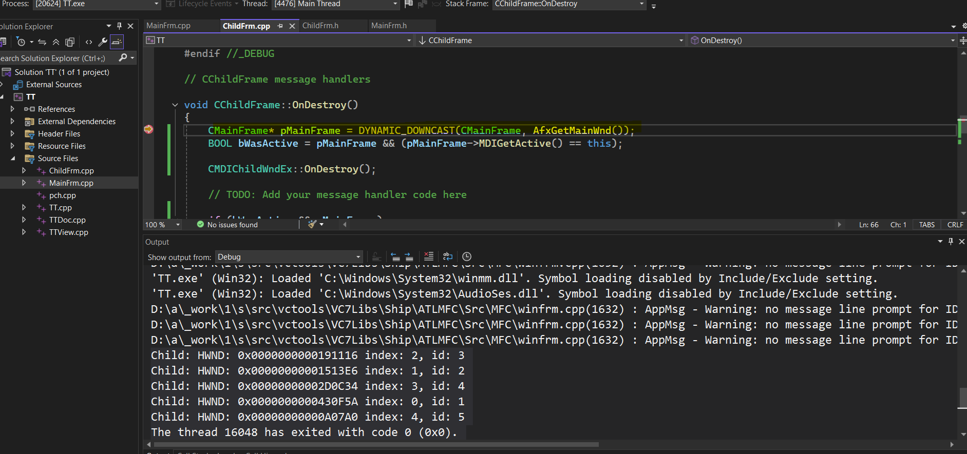The image size is (967, 454).
Task: Click the Show All Files icon
Action: tap(70, 42)
